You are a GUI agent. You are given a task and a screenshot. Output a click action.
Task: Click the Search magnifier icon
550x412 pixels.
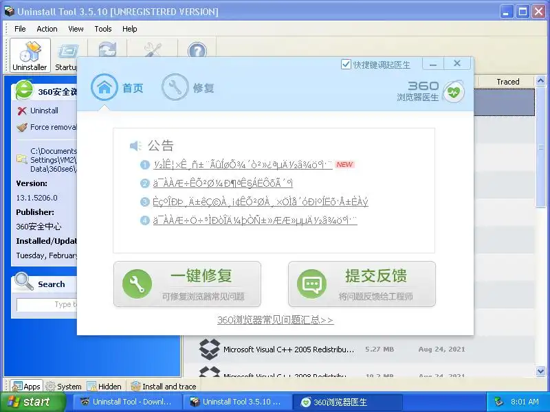24,282
